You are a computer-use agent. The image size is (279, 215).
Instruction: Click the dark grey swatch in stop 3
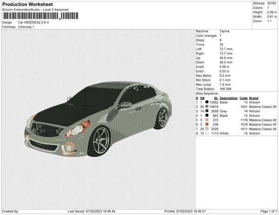click(206, 111)
